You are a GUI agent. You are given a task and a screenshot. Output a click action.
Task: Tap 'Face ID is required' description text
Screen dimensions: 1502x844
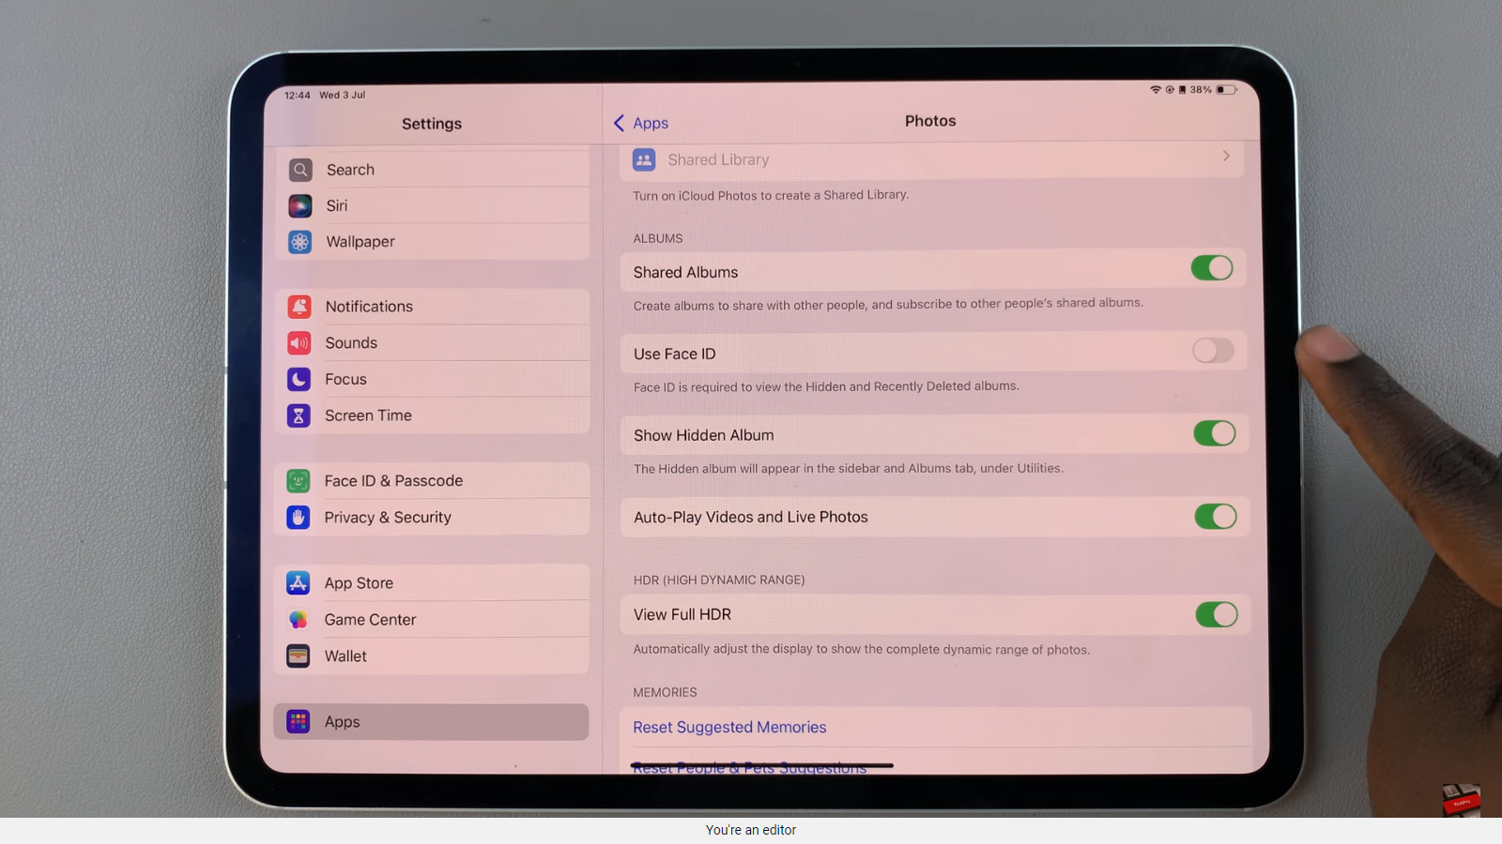pyautogui.click(x=826, y=386)
